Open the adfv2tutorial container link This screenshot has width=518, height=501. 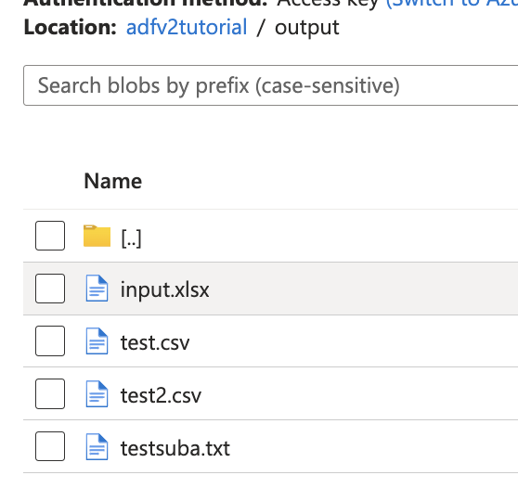point(187,27)
